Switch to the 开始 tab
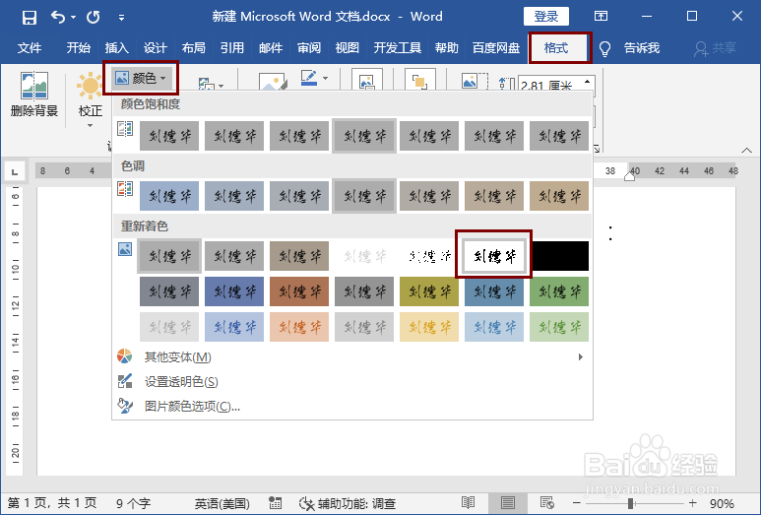761x515 pixels. pos(78,48)
